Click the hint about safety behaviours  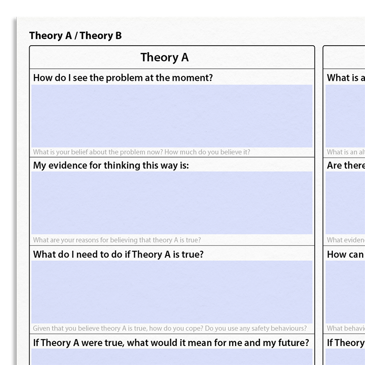[170, 328]
